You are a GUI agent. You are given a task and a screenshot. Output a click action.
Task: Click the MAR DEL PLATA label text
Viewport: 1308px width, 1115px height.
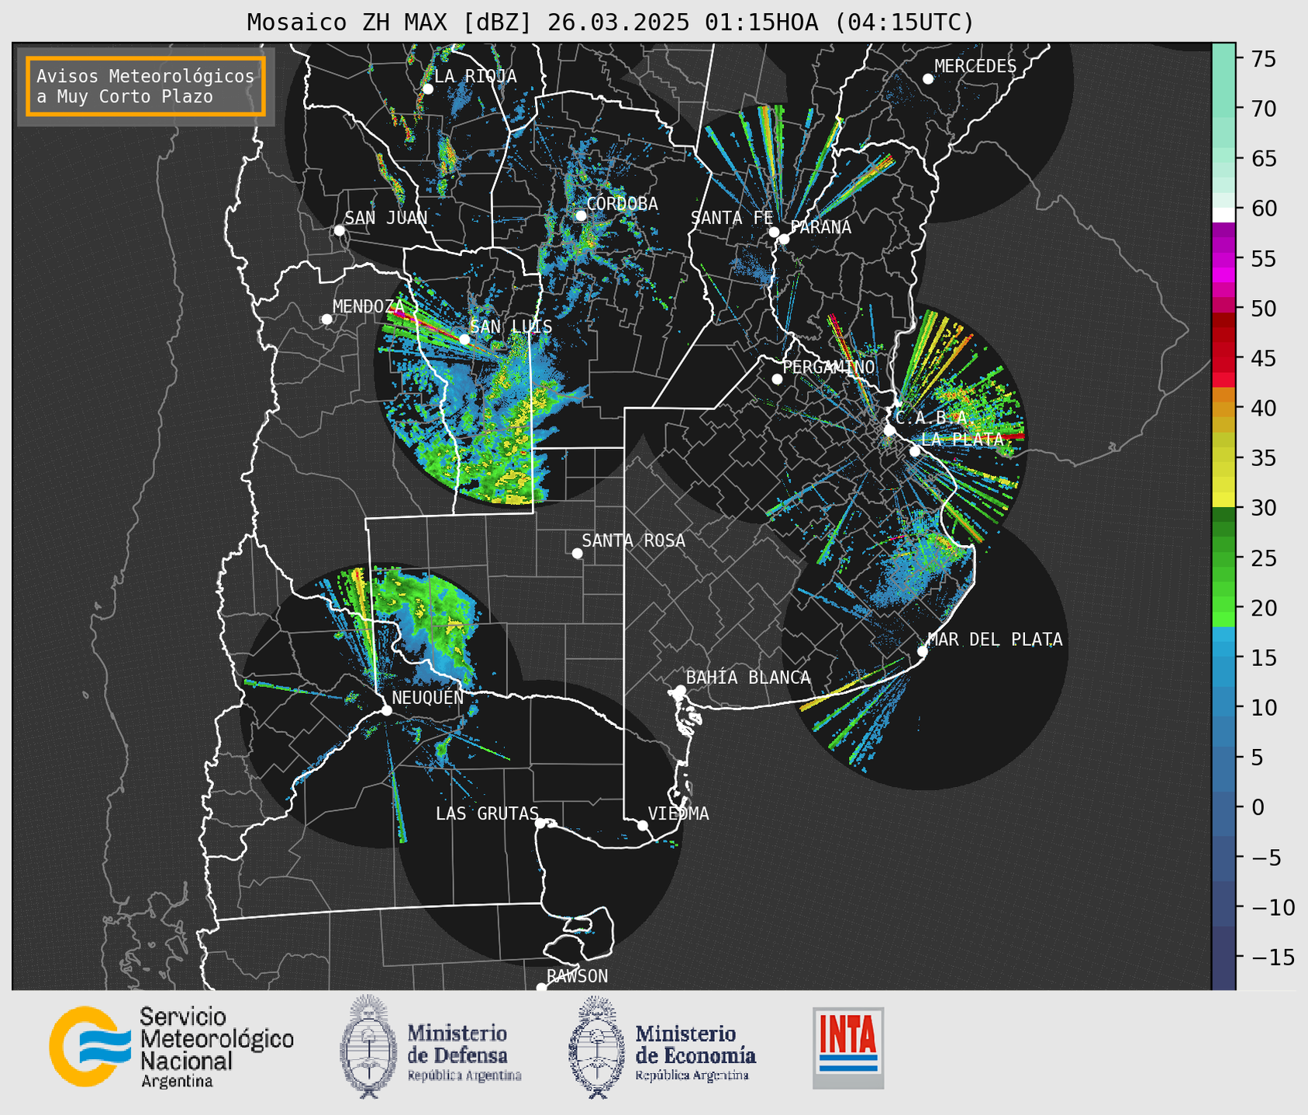click(x=995, y=640)
